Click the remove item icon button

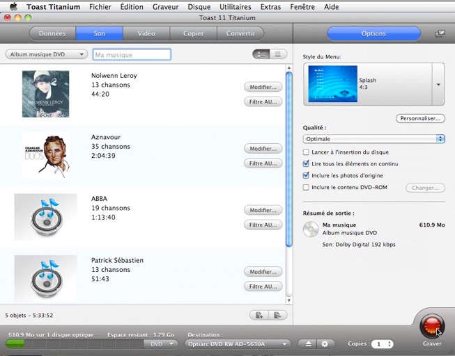[278, 315]
